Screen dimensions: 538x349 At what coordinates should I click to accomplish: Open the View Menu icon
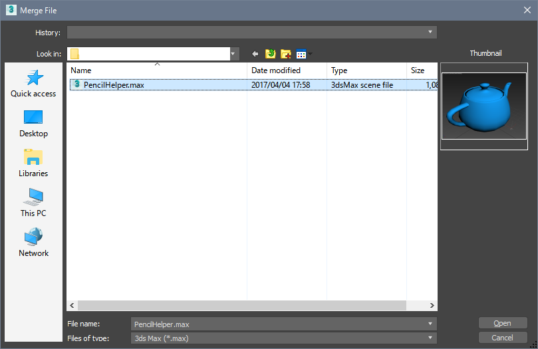tap(303, 54)
